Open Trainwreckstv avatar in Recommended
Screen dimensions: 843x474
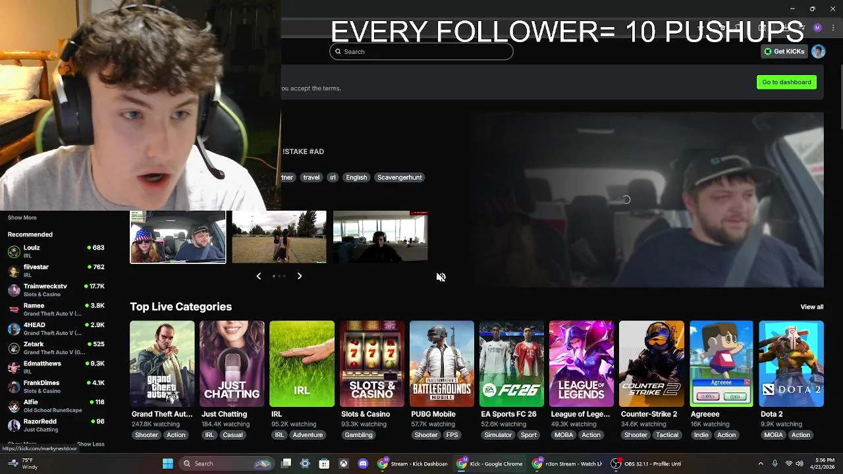pos(14,290)
